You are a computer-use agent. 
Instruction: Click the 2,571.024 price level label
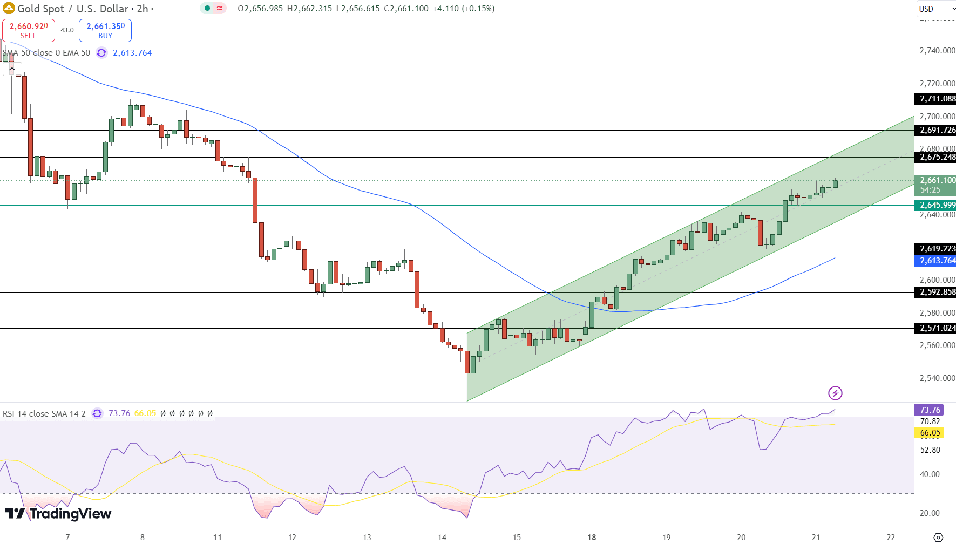pos(935,328)
